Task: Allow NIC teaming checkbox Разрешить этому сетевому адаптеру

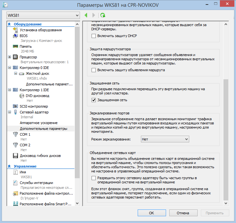Action: 94,178
